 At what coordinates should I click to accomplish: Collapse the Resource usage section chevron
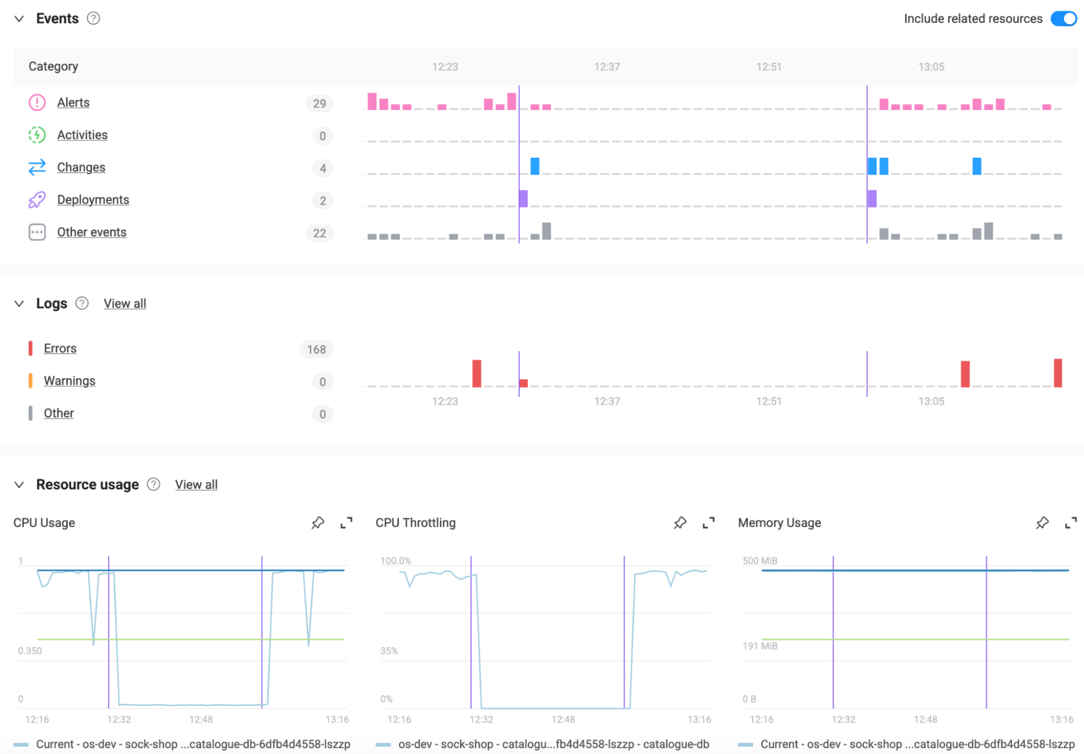19,485
